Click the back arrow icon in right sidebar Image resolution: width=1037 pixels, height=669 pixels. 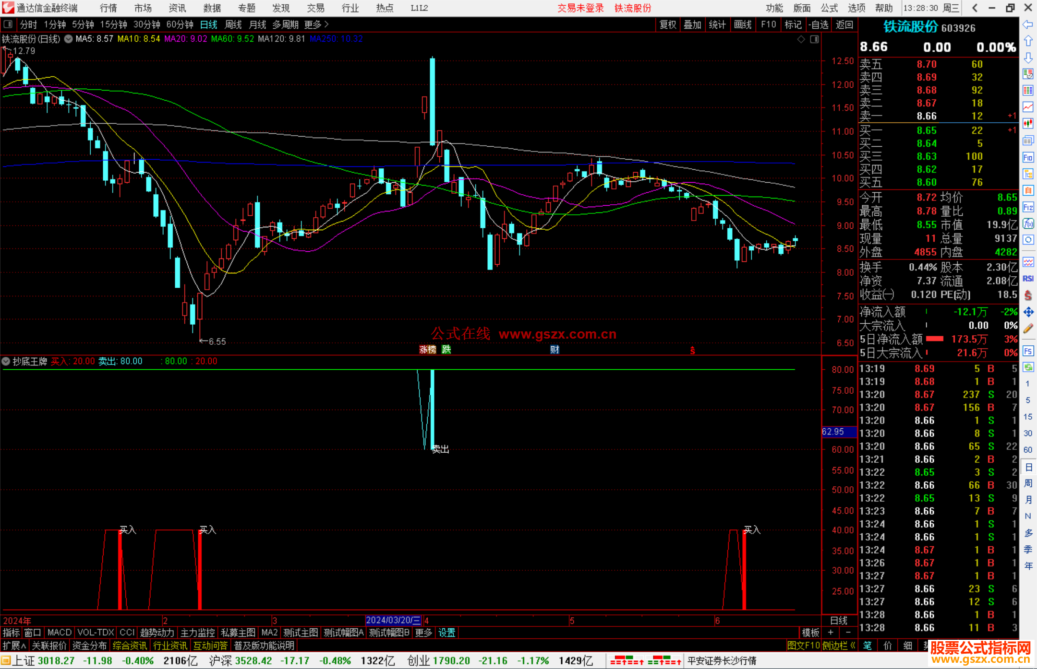(x=1028, y=24)
